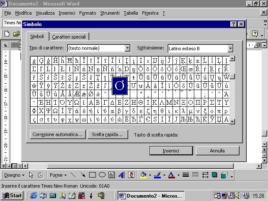
Task: Click Documento2 taskbar button
Action: click(151, 196)
